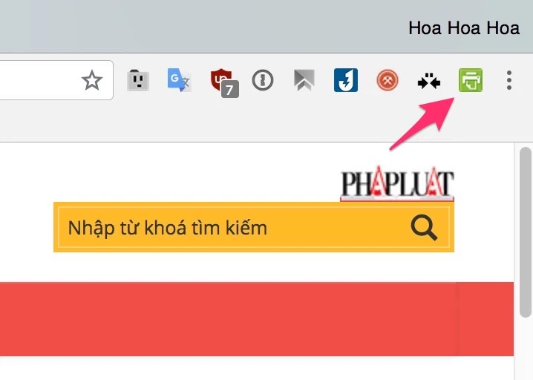Open the Hoa Hoa Hoa profile button
The image size is (533, 380).
click(464, 28)
